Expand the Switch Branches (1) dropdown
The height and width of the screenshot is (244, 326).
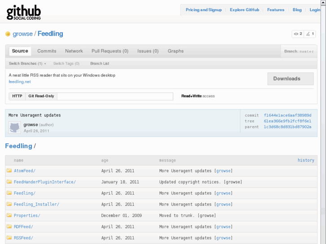click(27, 64)
